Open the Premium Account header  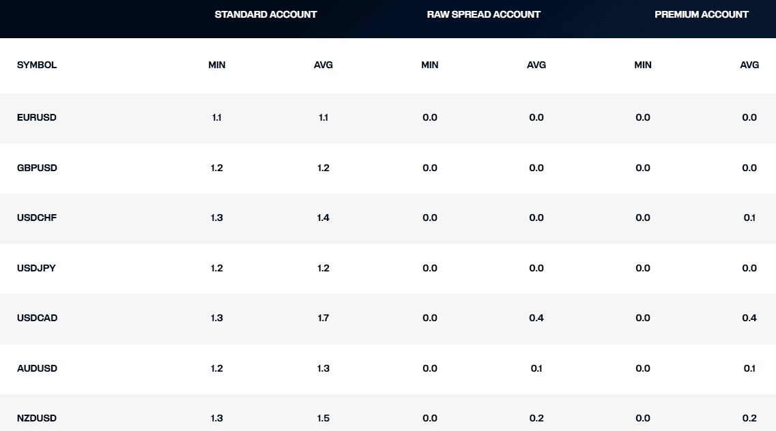[x=701, y=14]
